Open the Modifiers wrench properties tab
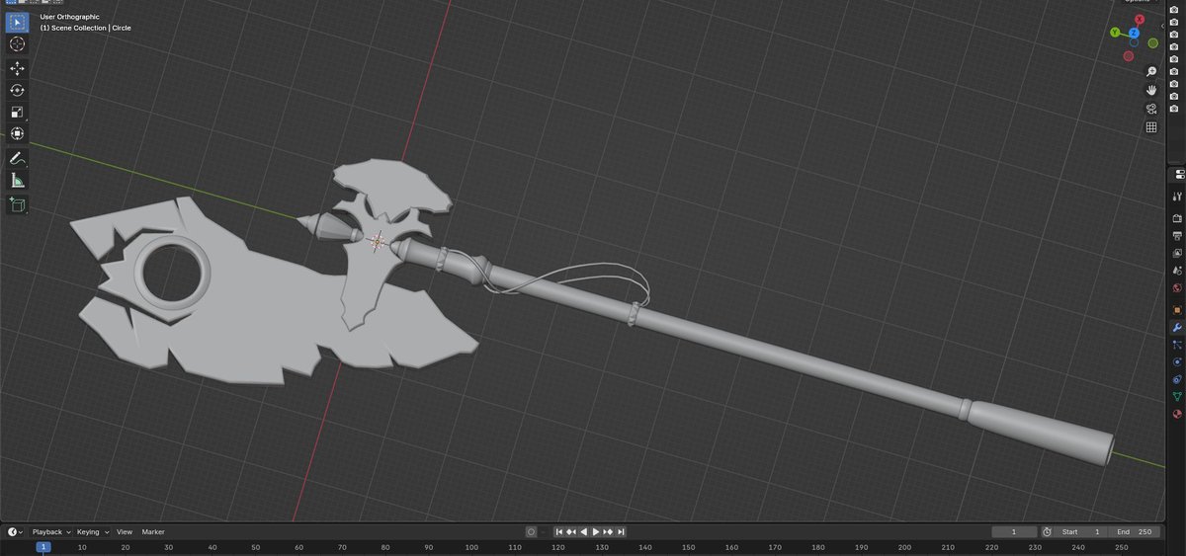The width and height of the screenshot is (1186, 556). click(1177, 327)
